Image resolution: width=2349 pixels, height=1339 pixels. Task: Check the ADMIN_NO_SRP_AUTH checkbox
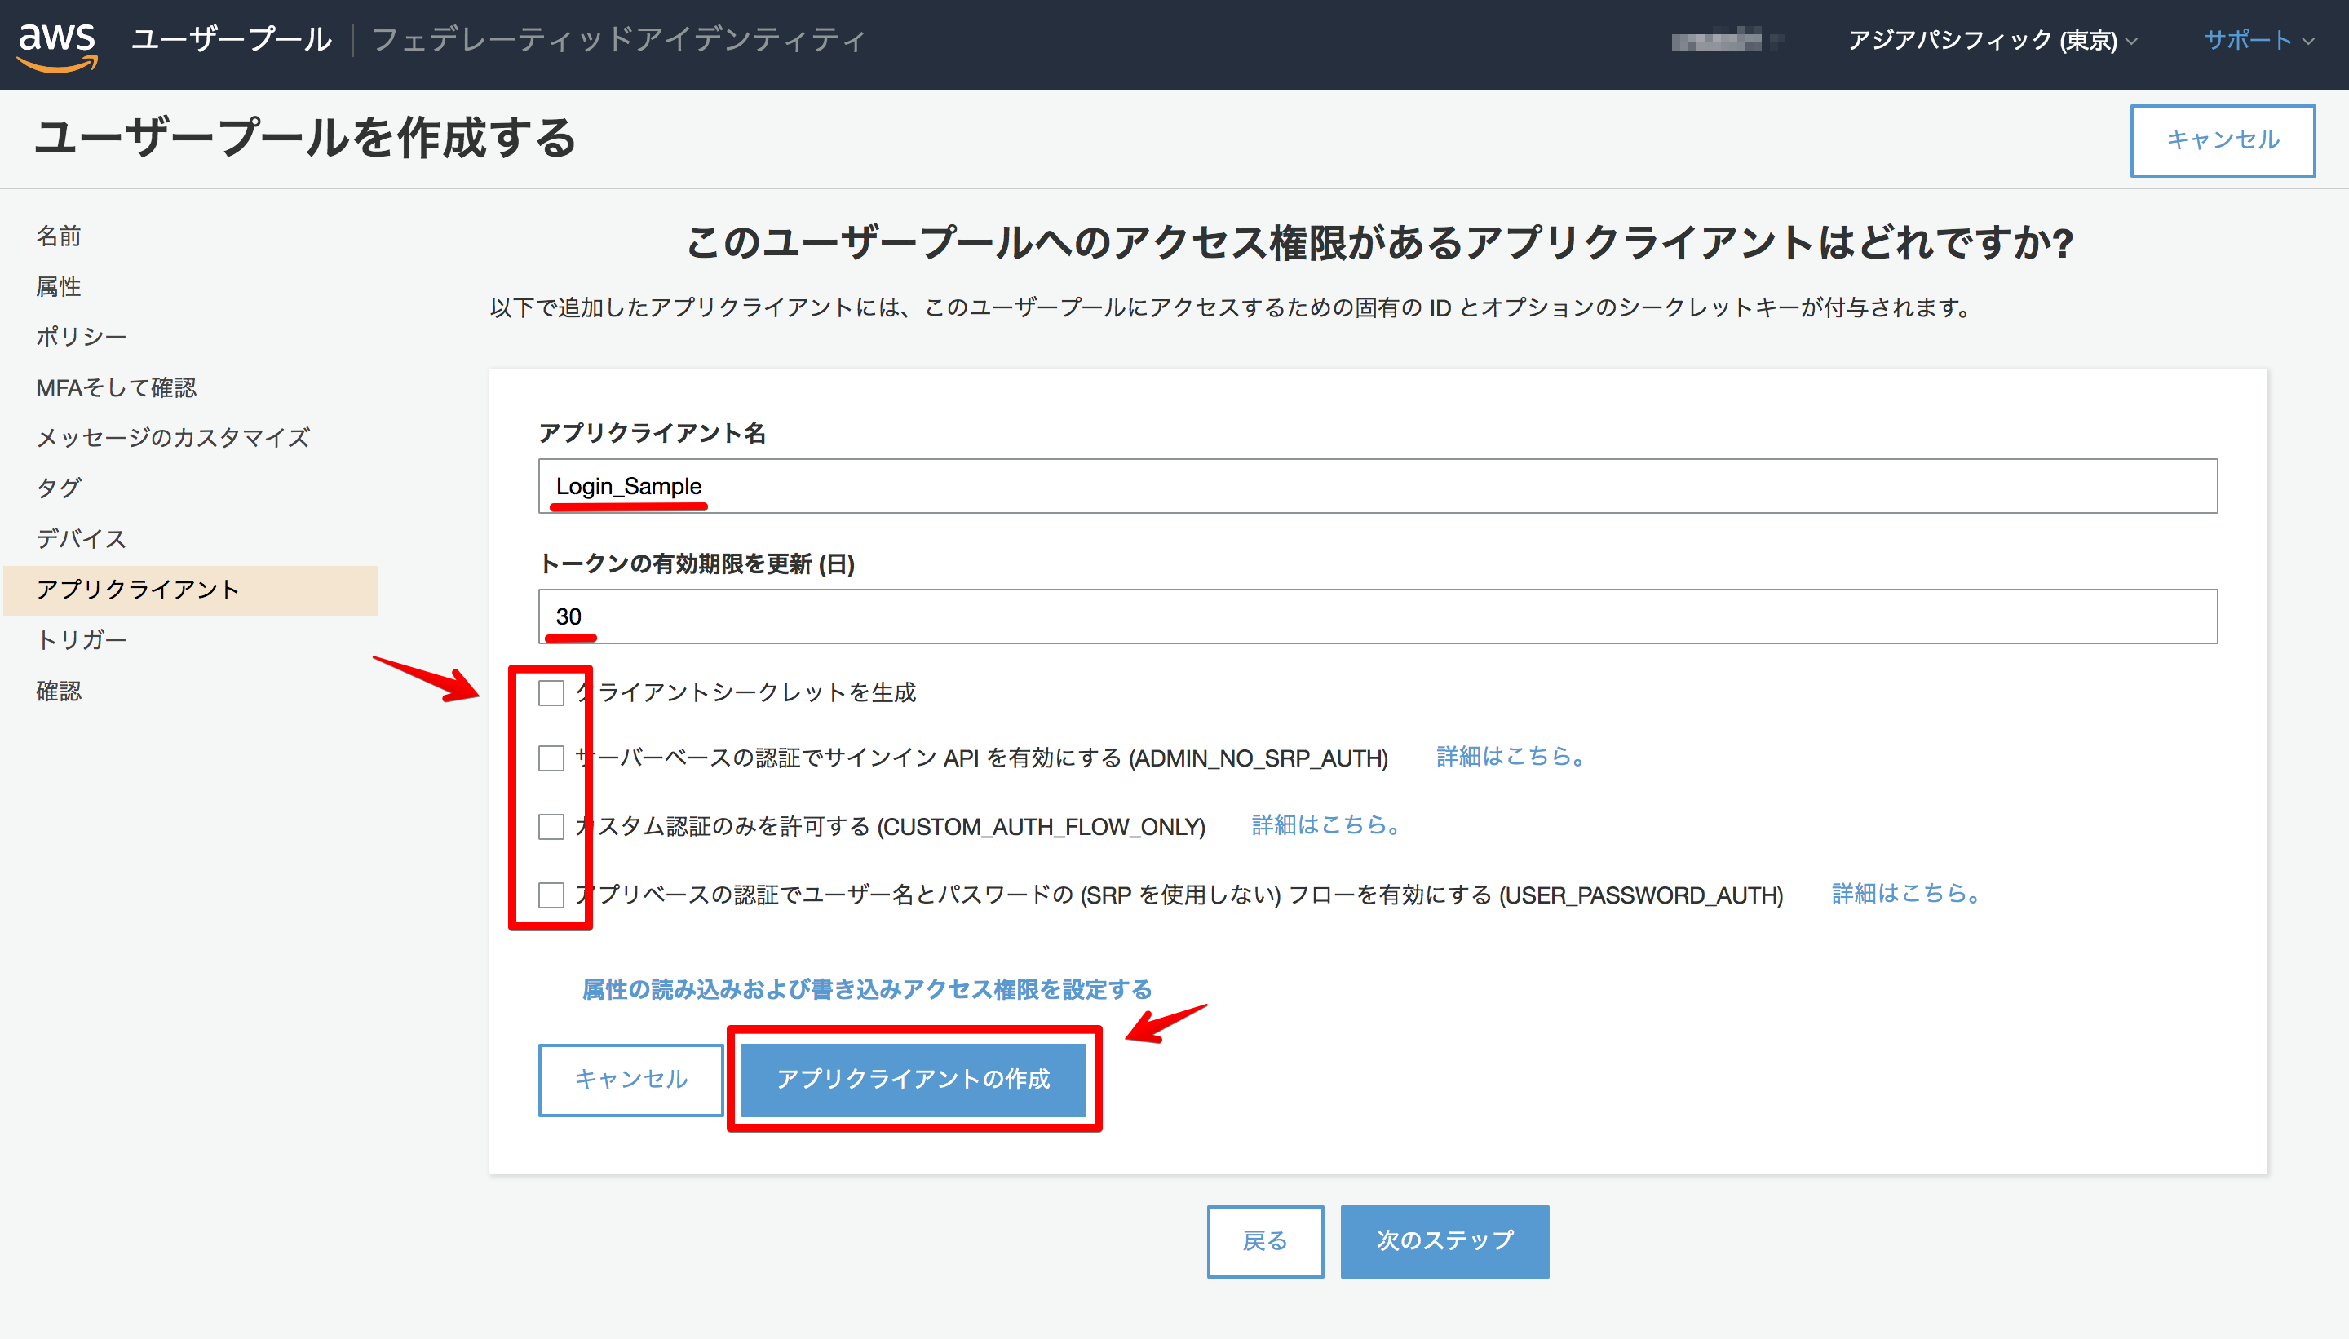[551, 758]
